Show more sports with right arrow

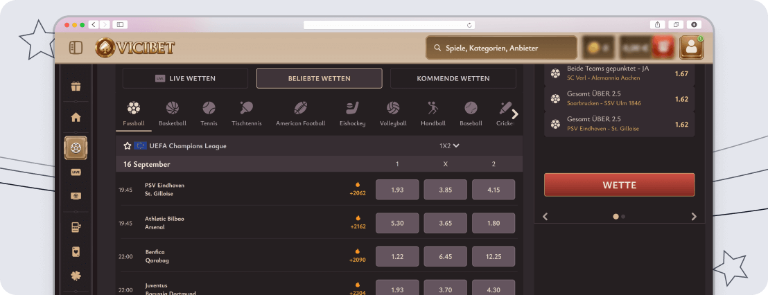coord(515,114)
